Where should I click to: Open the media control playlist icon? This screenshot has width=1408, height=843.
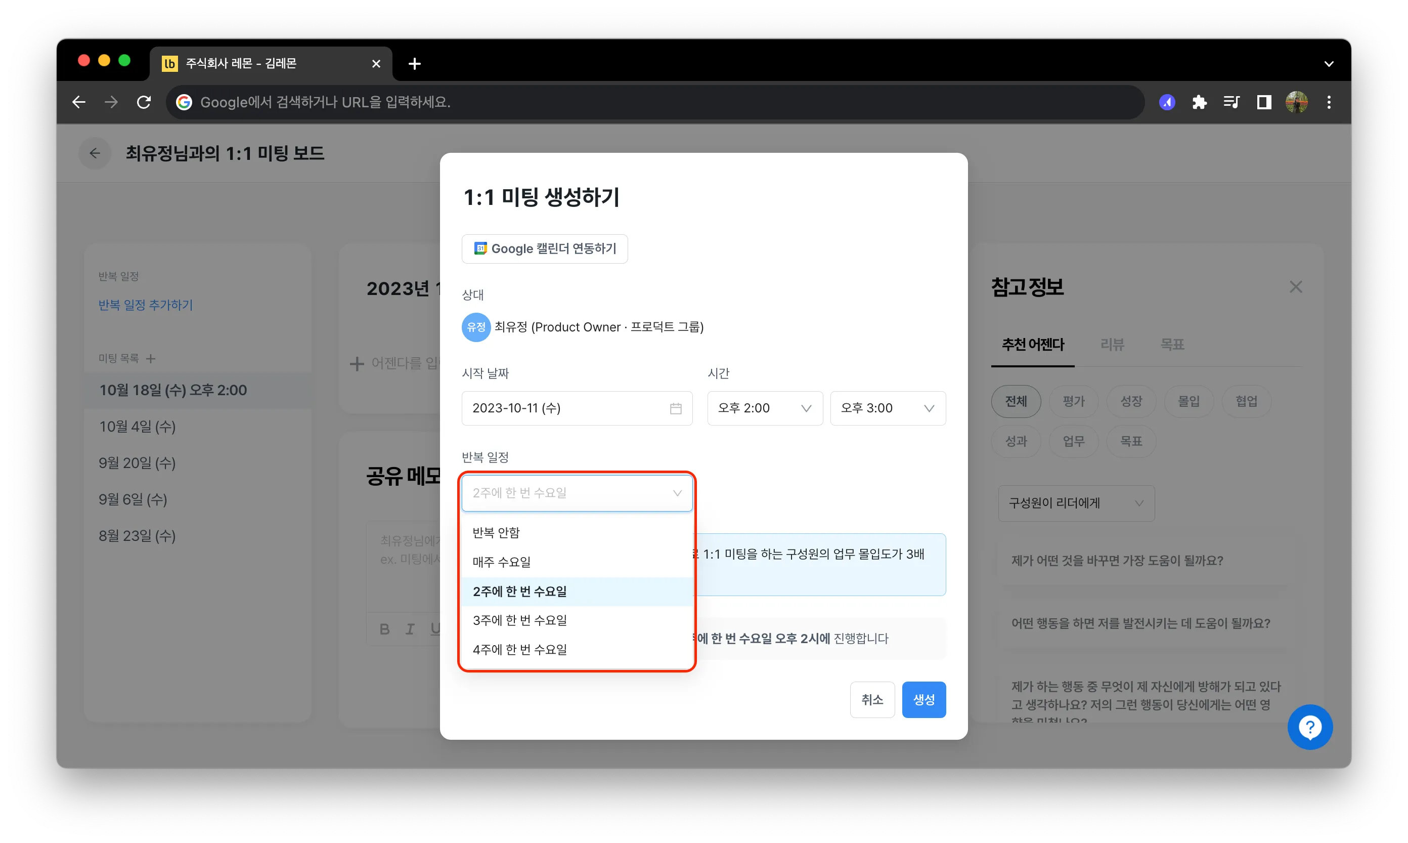tap(1231, 102)
